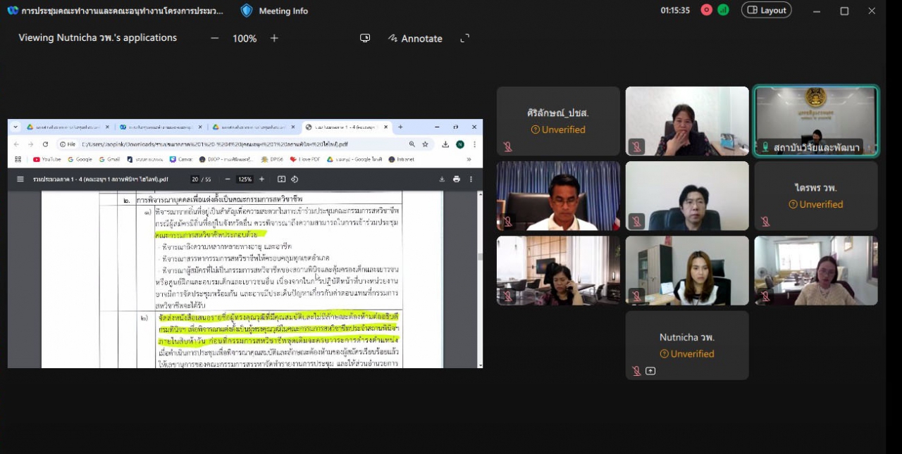Switch to third Google Drive tab in shared Chrome
Image resolution: width=902 pixels, height=454 pixels.
(x=254, y=127)
